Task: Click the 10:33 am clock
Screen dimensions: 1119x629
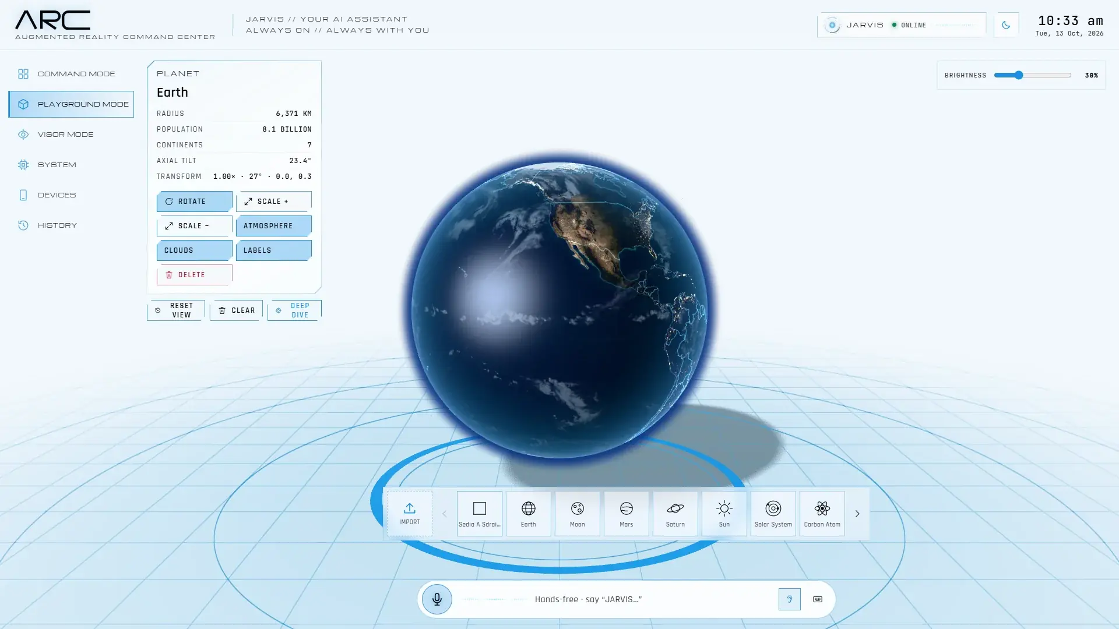Action: [x=1070, y=21]
